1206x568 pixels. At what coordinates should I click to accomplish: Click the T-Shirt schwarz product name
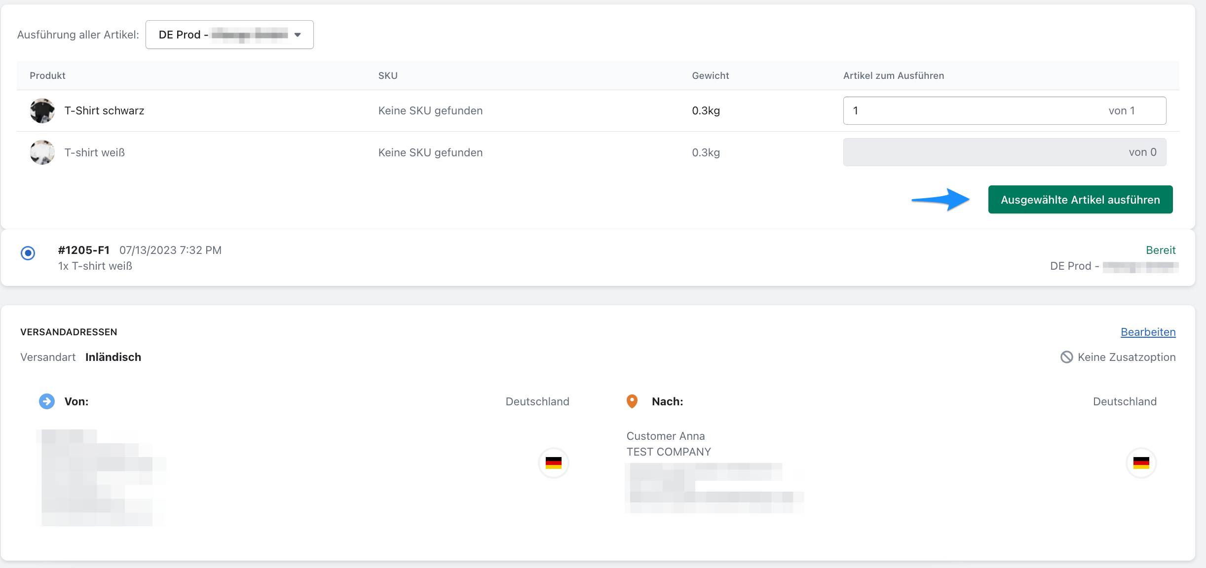click(104, 111)
